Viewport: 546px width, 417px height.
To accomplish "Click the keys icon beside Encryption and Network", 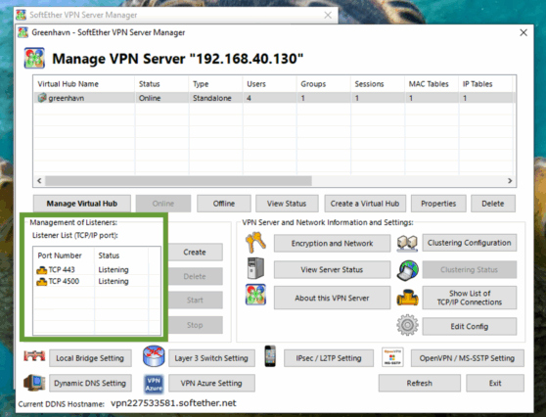I will point(255,243).
